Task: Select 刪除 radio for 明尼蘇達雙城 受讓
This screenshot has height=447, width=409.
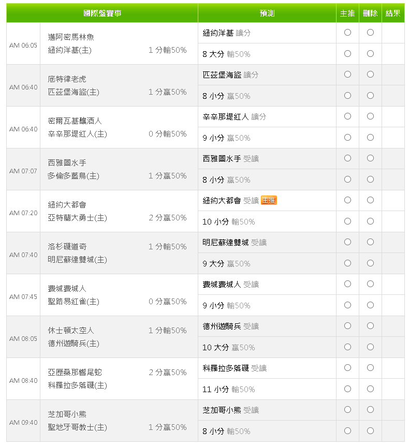Action: point(370,242)
